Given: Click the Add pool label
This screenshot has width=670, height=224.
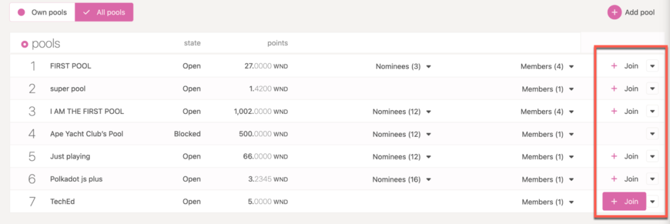Looking at the screenshot, I should click(x=640, y=12).
